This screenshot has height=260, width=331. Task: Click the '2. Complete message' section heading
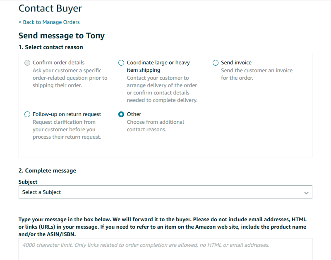coord(47,170)
